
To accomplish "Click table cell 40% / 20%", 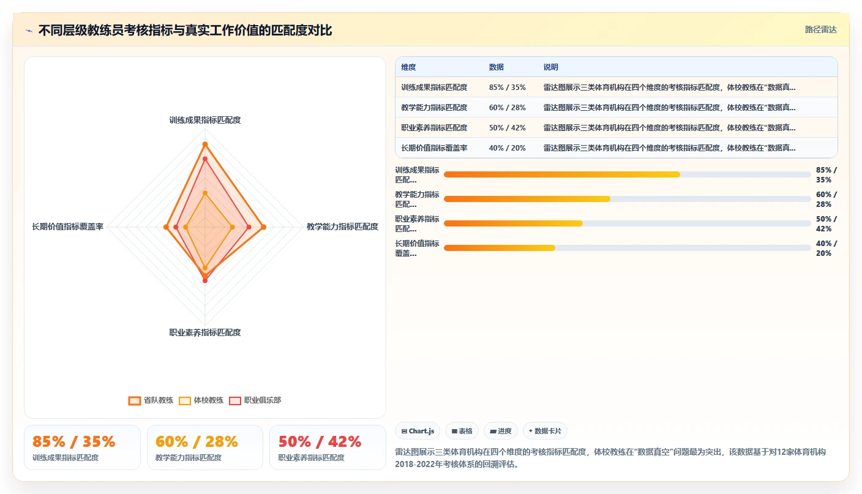I will (507, 148).
